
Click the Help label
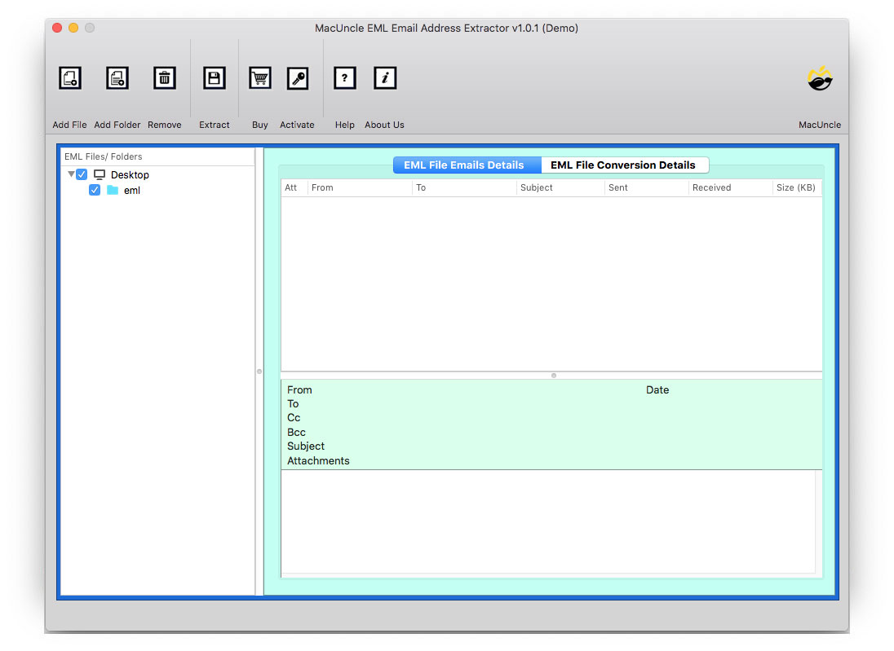coord(344,125)
